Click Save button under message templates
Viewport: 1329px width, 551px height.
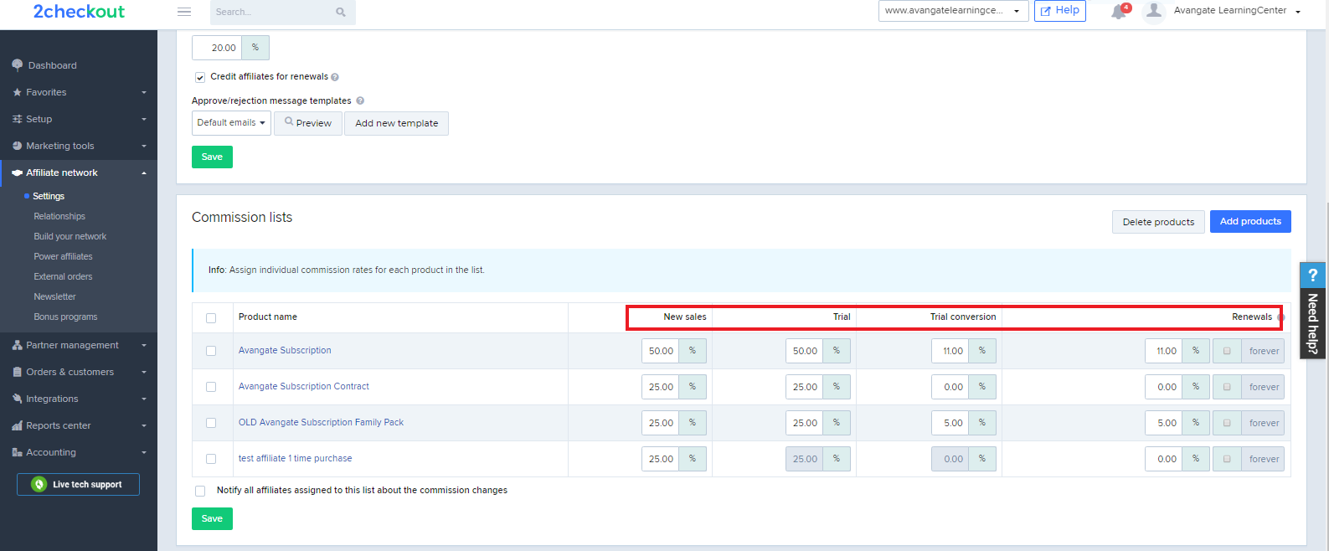click(212, 157)
